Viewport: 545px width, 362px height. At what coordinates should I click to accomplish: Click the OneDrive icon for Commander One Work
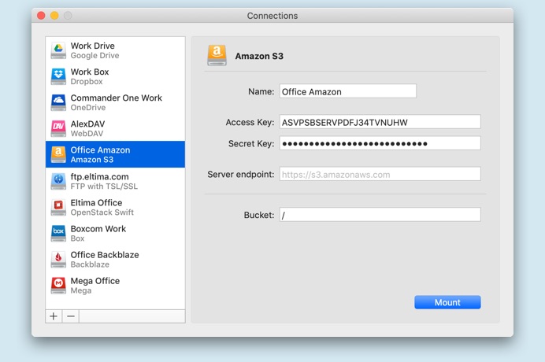coord(58,102)
